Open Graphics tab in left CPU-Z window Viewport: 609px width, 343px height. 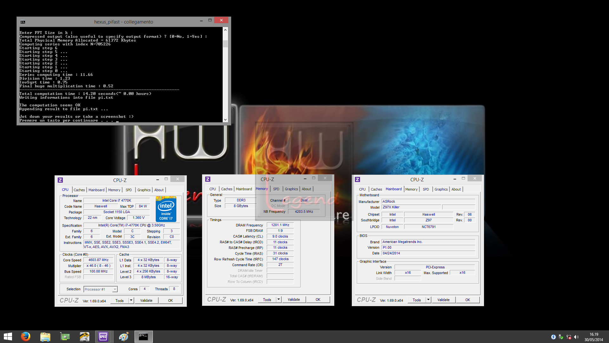click(144, 190)
